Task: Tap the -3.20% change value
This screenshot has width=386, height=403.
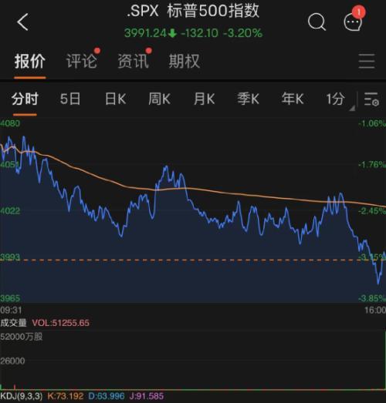Action: [242, 33]
